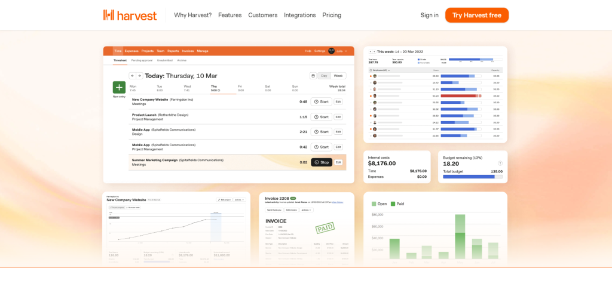Expand the Employees dropdown in team report
Screen dimensions: 612x293
(380, 70)
